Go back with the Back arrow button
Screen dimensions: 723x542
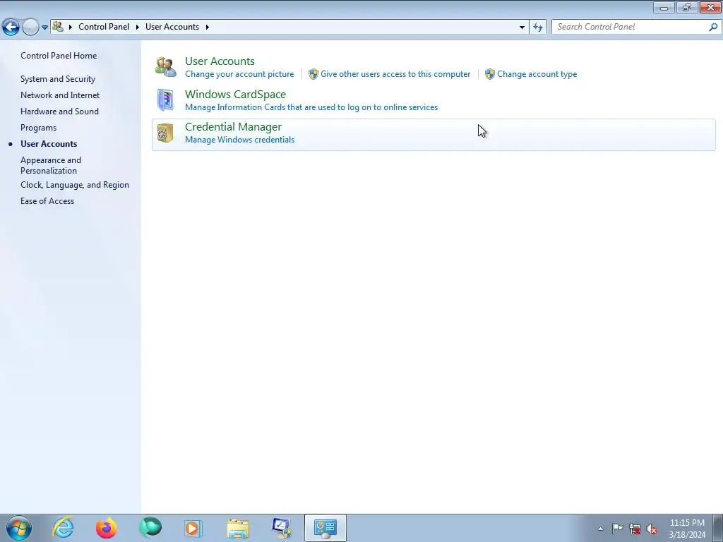tap(11, 28)
